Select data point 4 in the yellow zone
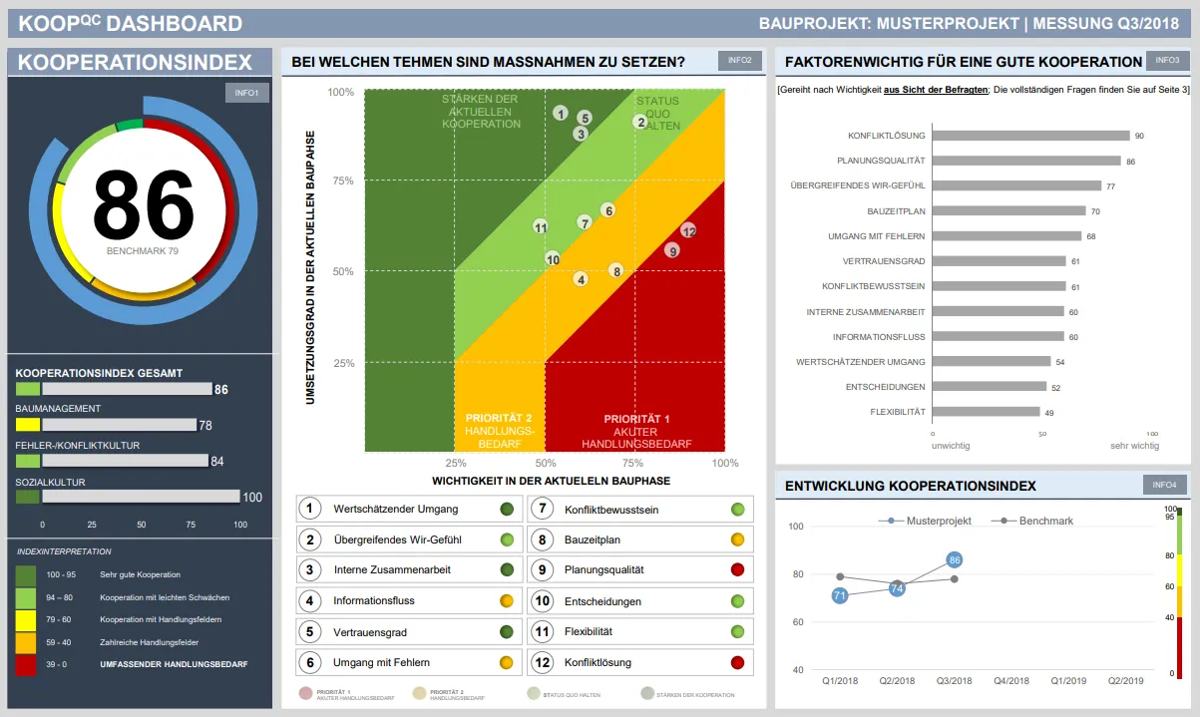 click(581, 279)
